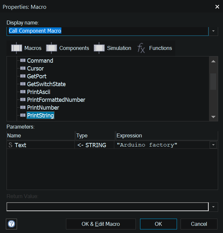Viewport: 223px width, 233px height.
Task: Switch to the Macros tab
Action: point(26,48)
